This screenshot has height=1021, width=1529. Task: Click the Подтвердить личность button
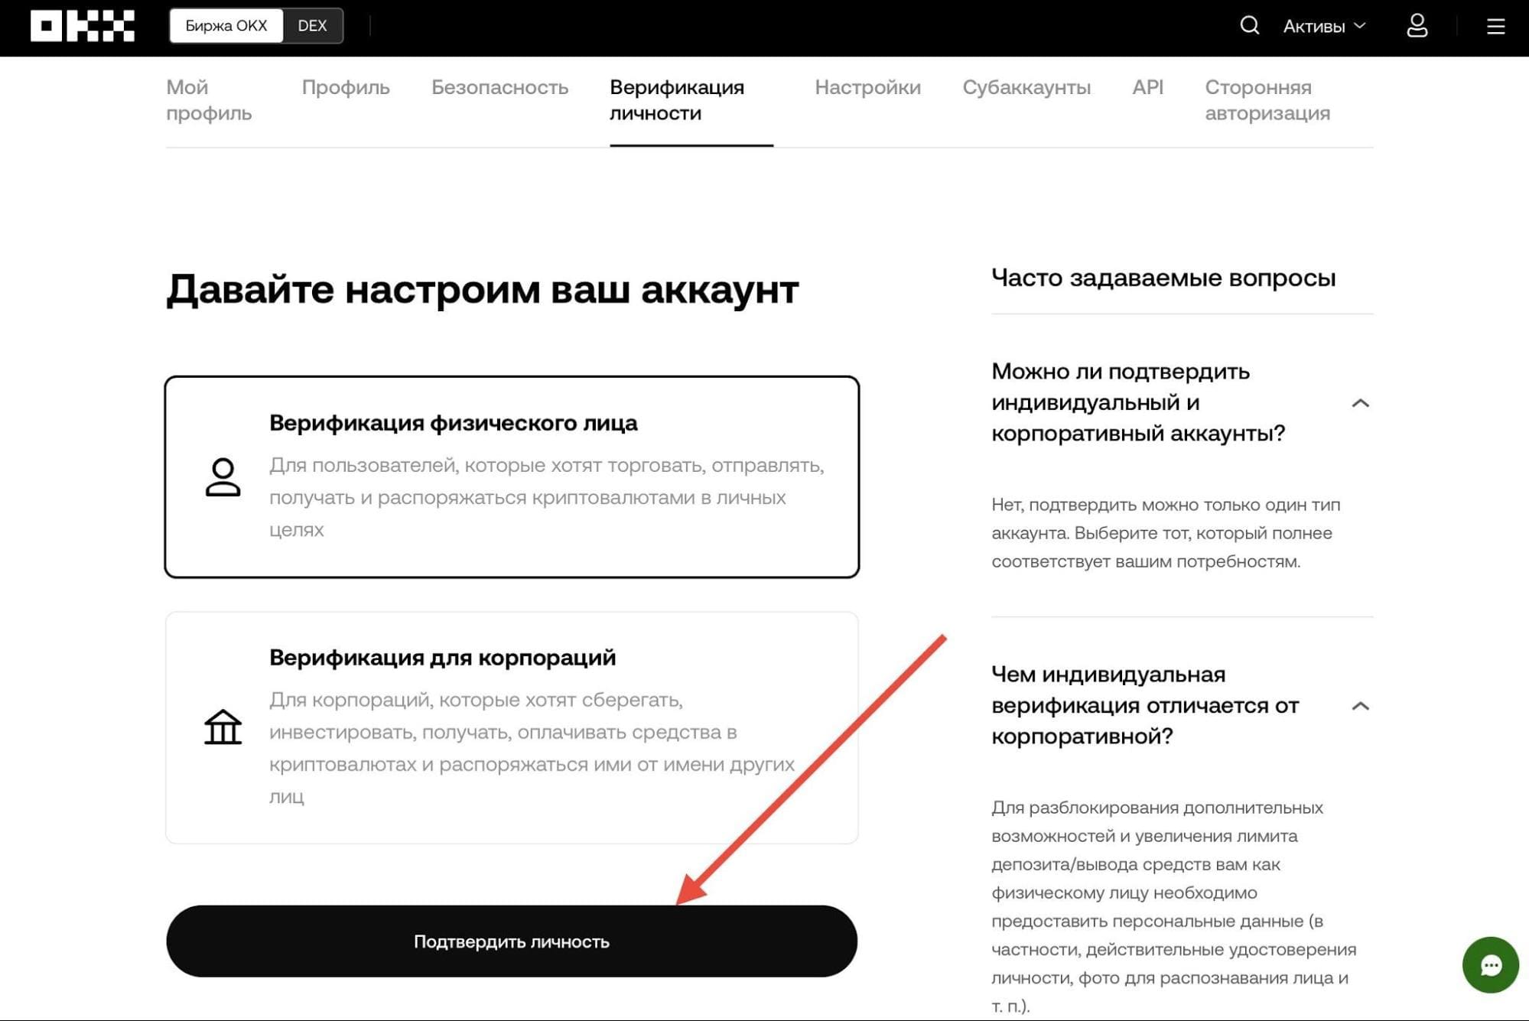tap(512, 941)
